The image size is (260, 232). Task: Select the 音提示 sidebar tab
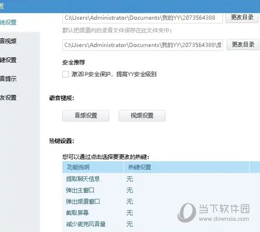pyautogui.click(x=8, y=79)
